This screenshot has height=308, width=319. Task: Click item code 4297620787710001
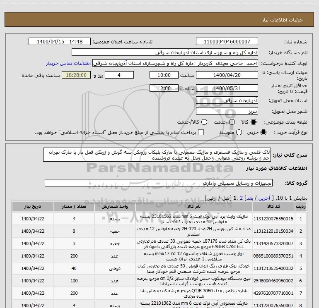[273, 293]
